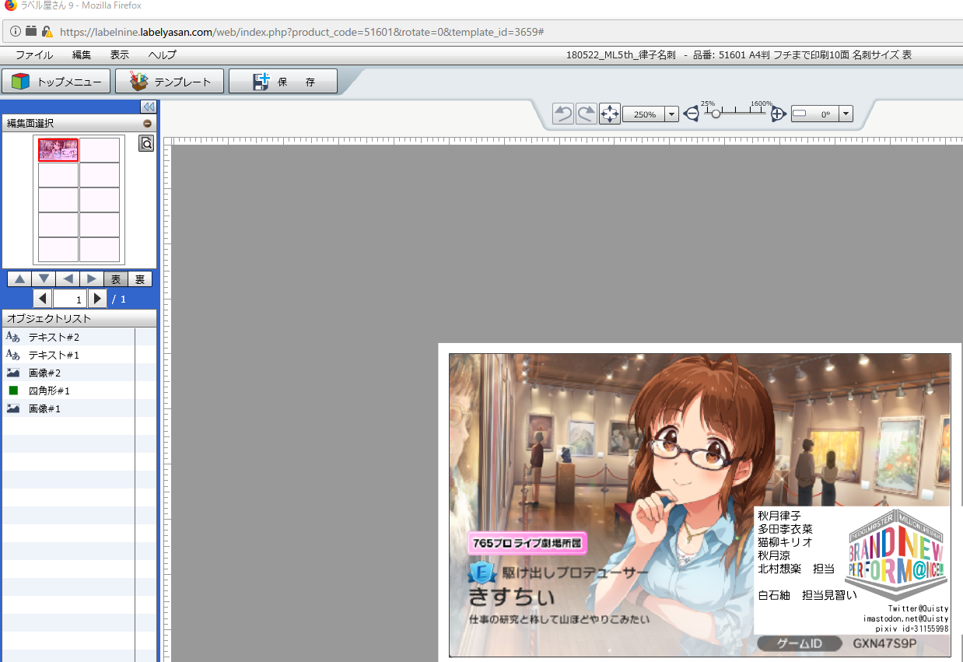Collapse the 編集面選択 panel with minus icon
963x662 pixels.
[x=147, y=124]
